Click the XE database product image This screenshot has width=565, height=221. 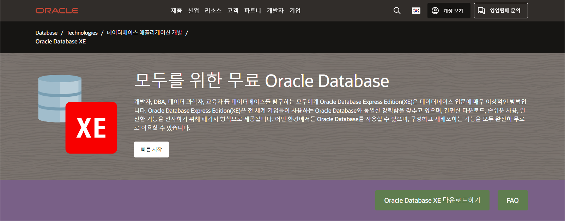point(78,114)
